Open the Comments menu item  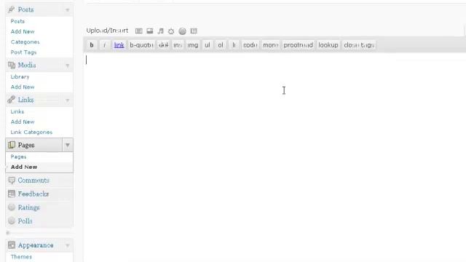[33, 180]
